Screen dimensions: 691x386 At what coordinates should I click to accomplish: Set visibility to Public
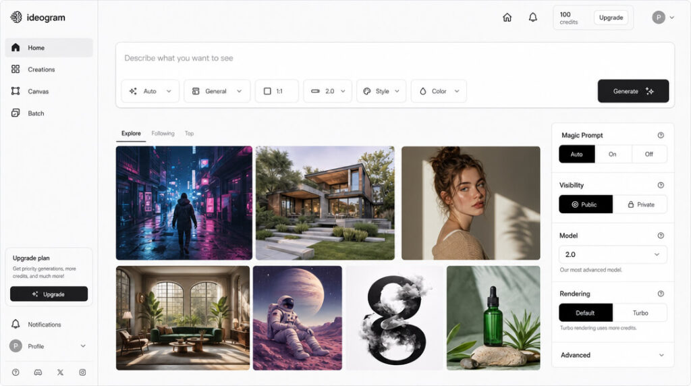click(586, 204)
